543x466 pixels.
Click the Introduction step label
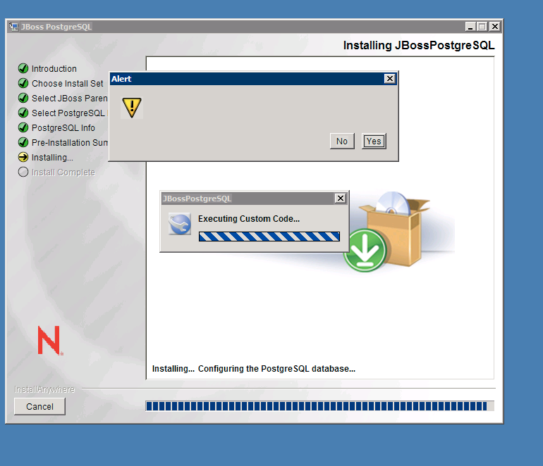(54, 69)
